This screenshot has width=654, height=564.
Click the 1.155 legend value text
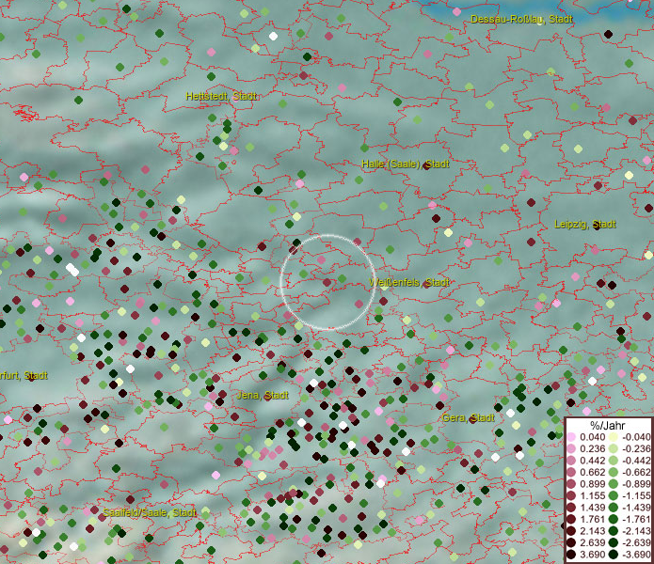click(x=592, y=495)
